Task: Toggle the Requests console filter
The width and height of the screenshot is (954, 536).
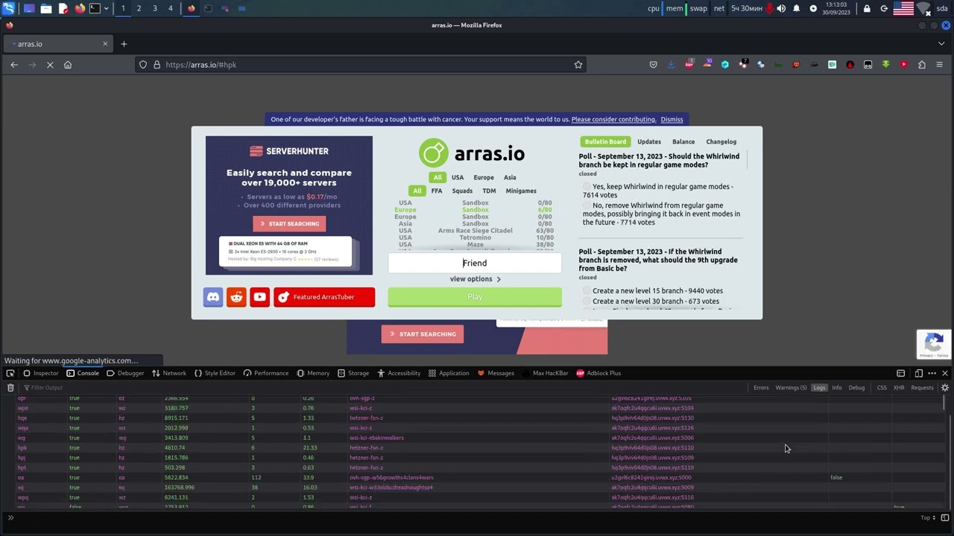Action: point(922,388)
